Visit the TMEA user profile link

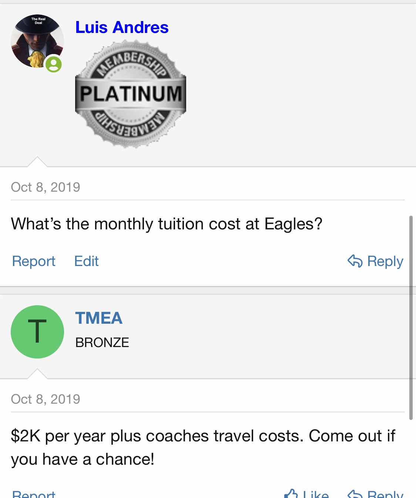tap(99, 318)
